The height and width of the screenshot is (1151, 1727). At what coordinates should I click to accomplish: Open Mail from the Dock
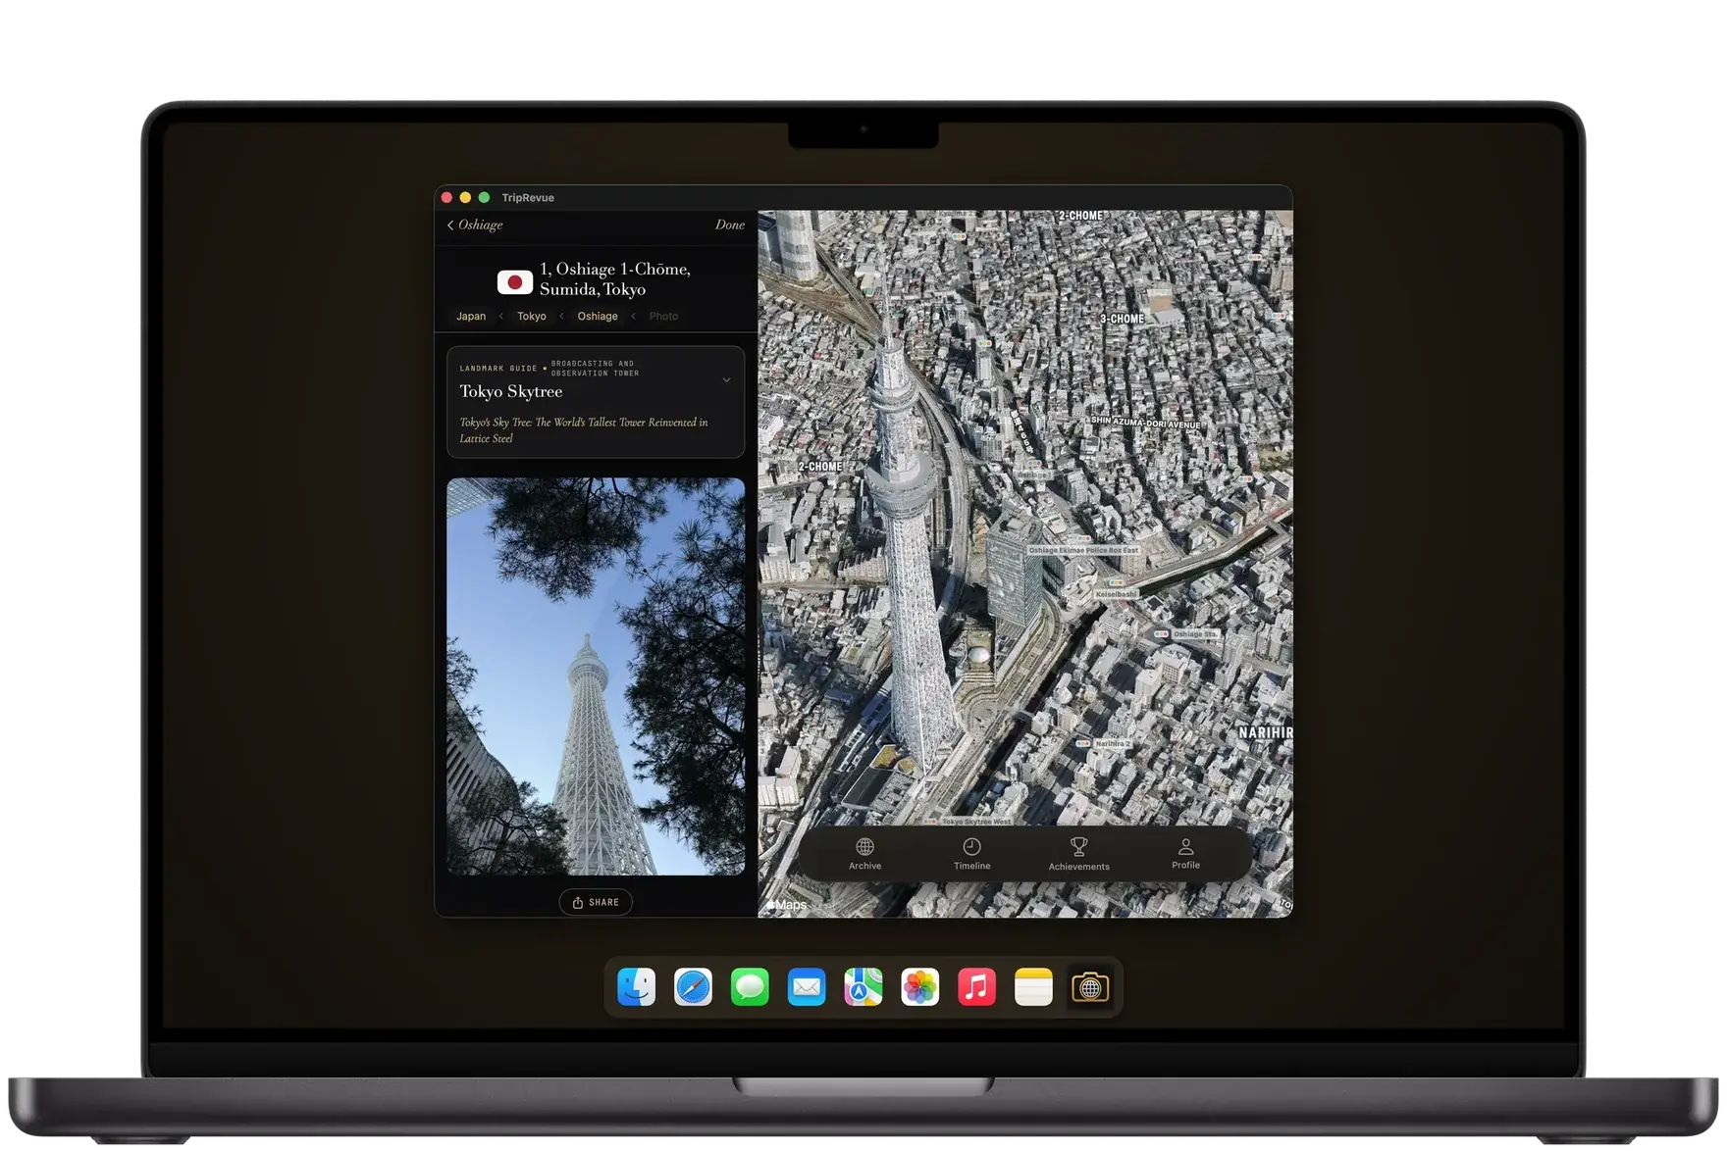point(807,987)
